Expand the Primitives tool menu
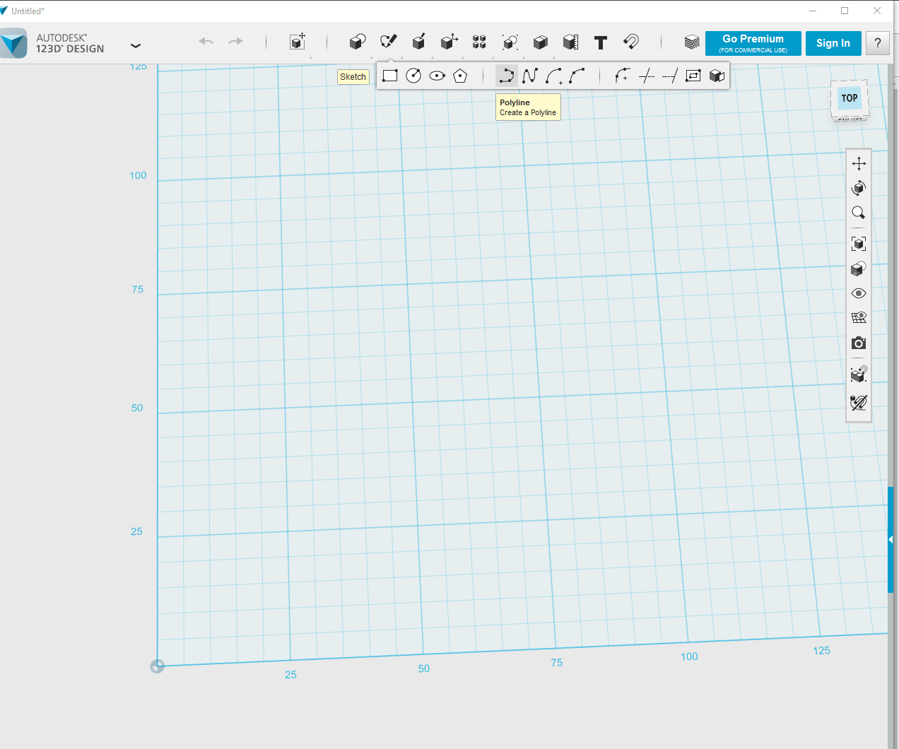Viewport: 899px width, 749px height. [x=358, y=42]
